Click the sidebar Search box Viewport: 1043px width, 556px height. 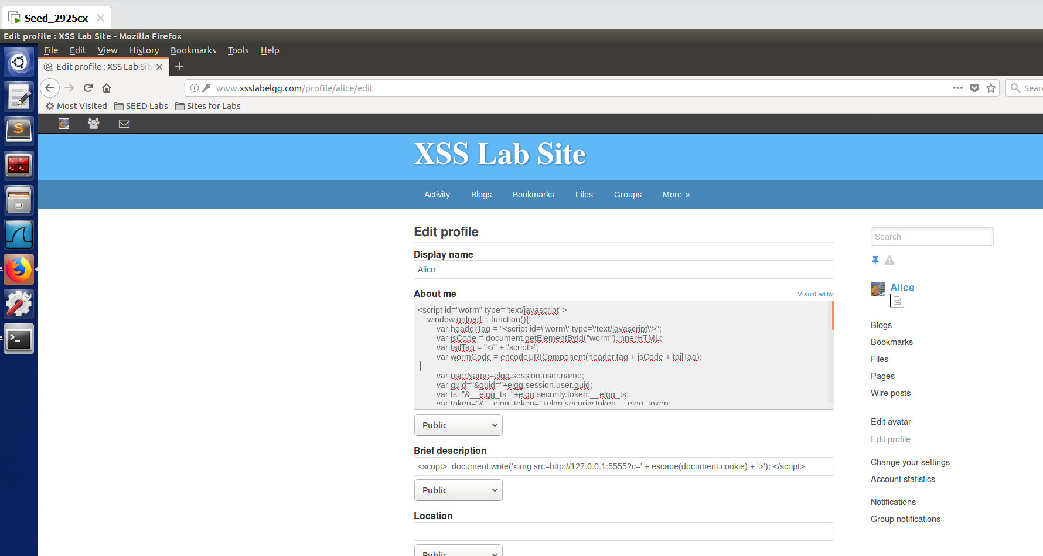[x=932, y=237]
